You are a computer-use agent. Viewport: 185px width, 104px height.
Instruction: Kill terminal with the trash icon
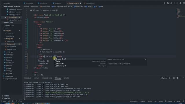(177, 78)
